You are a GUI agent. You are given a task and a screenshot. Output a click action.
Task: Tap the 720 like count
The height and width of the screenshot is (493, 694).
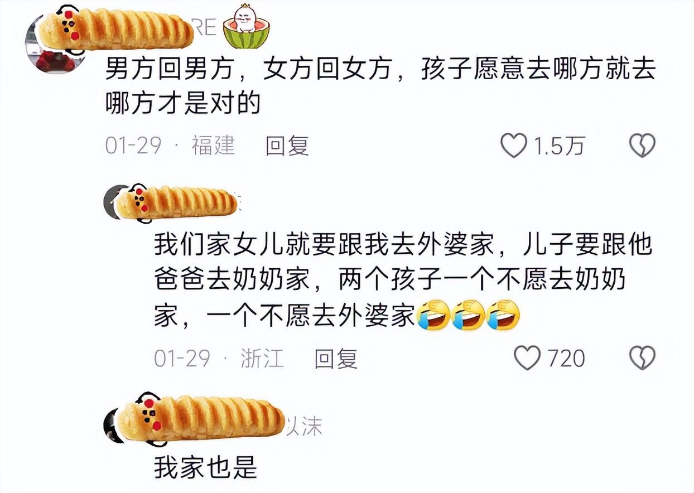[566, 358]
